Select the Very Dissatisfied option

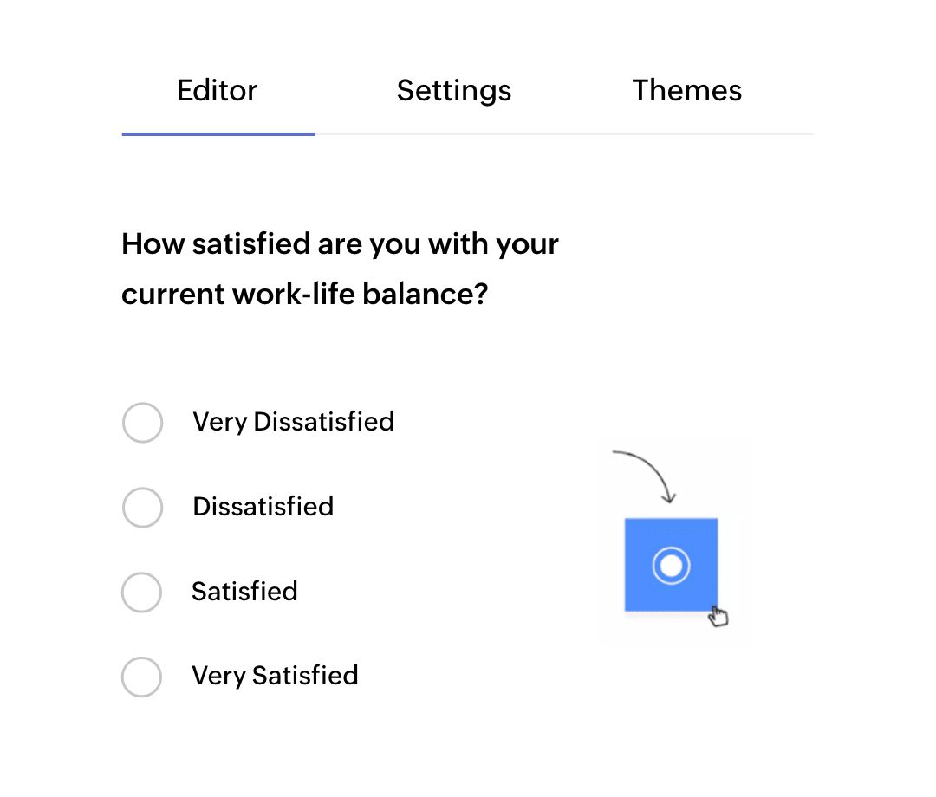click(x=142, y=423)
